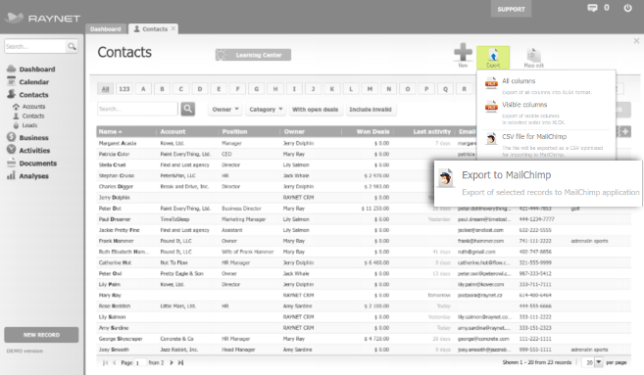The height and width of the screenshot is (375, 644).
Task: Sort by the Name column header
Action: (111, 132)
